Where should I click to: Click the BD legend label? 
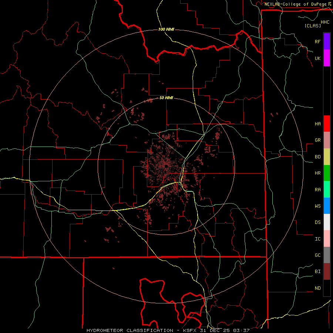[317, 157]
